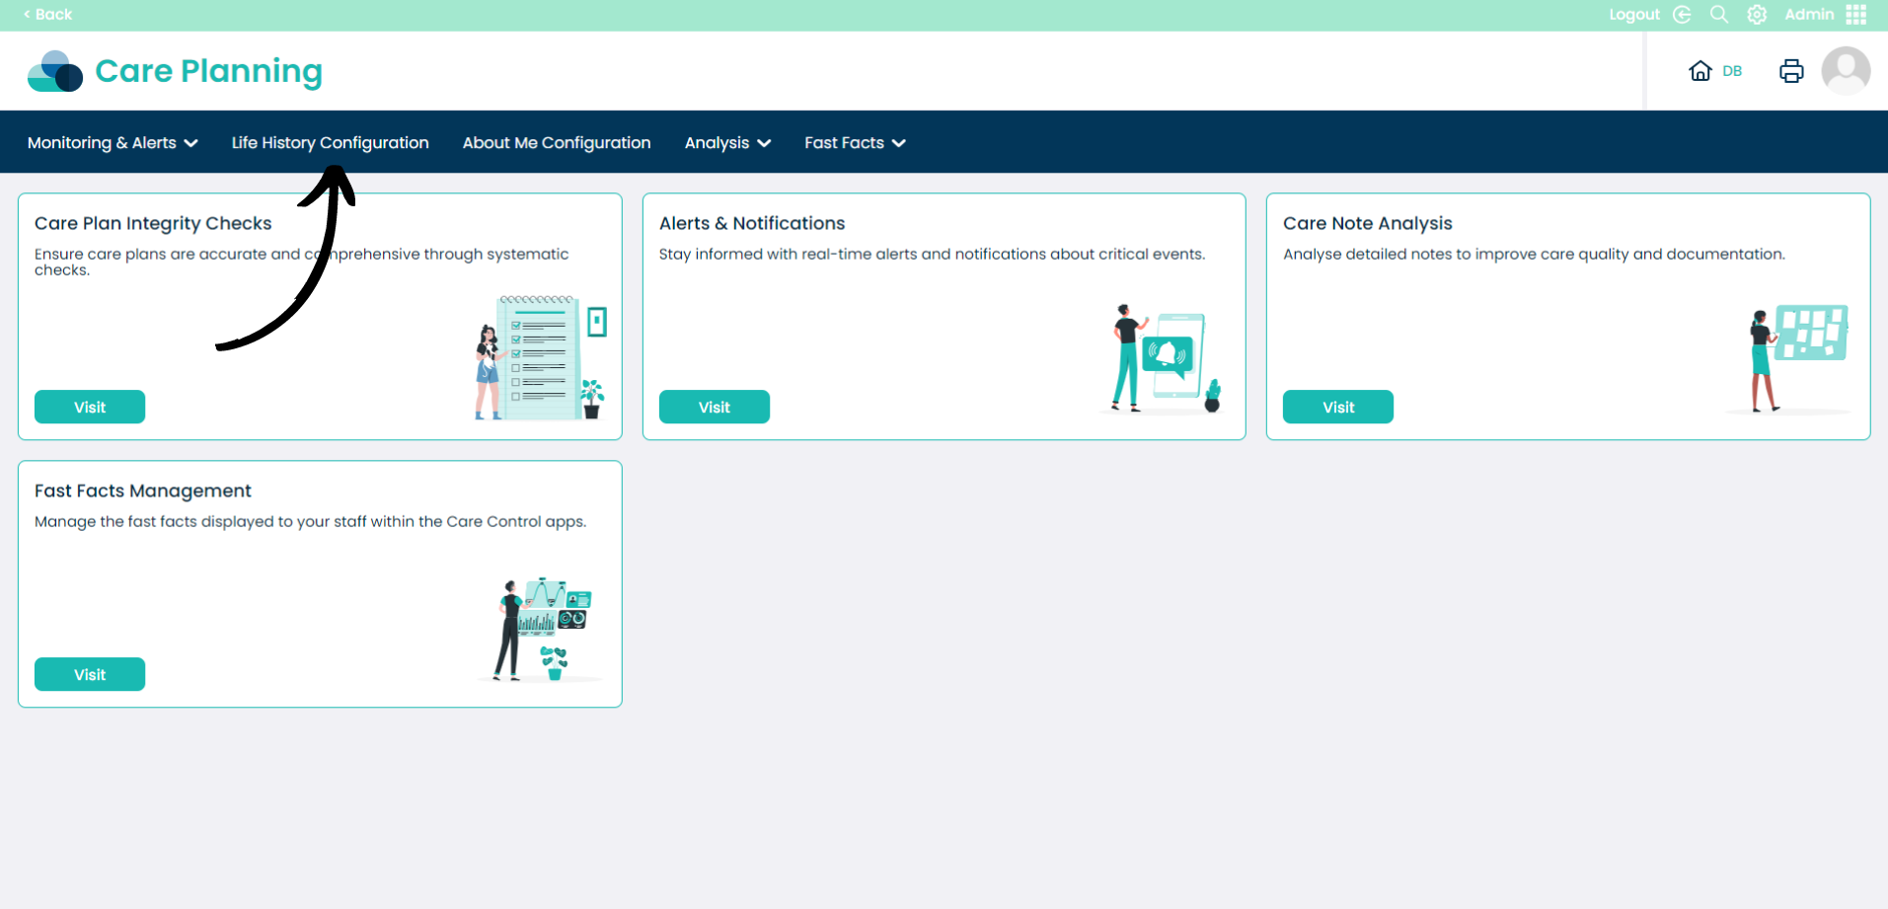Click the Care Plan Integrity Checks title
This screenshot has width=1888, height=909.
point(153,224)
